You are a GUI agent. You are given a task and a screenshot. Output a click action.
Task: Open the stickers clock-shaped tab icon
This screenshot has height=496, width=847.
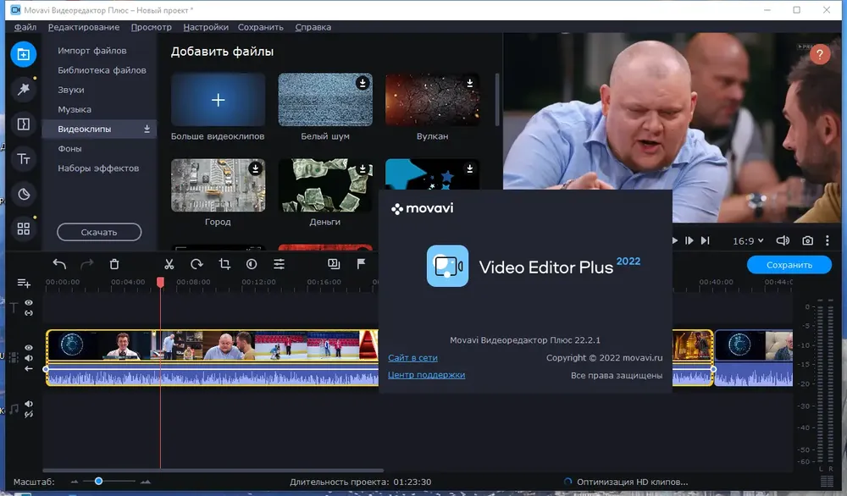[x=23, y=195]
